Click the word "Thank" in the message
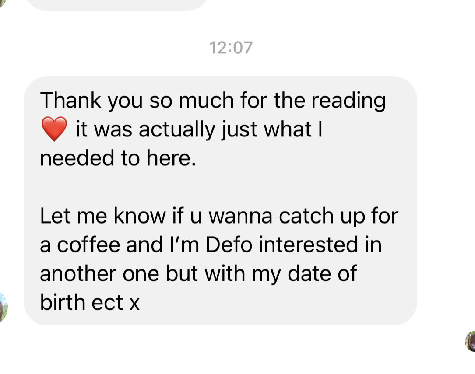Viewport: 475px width, 374px height. (x=70, y=101)
